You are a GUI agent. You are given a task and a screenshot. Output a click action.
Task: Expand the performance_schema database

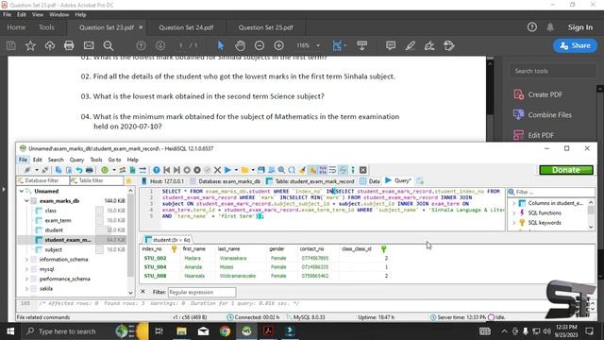coord(26,279)
